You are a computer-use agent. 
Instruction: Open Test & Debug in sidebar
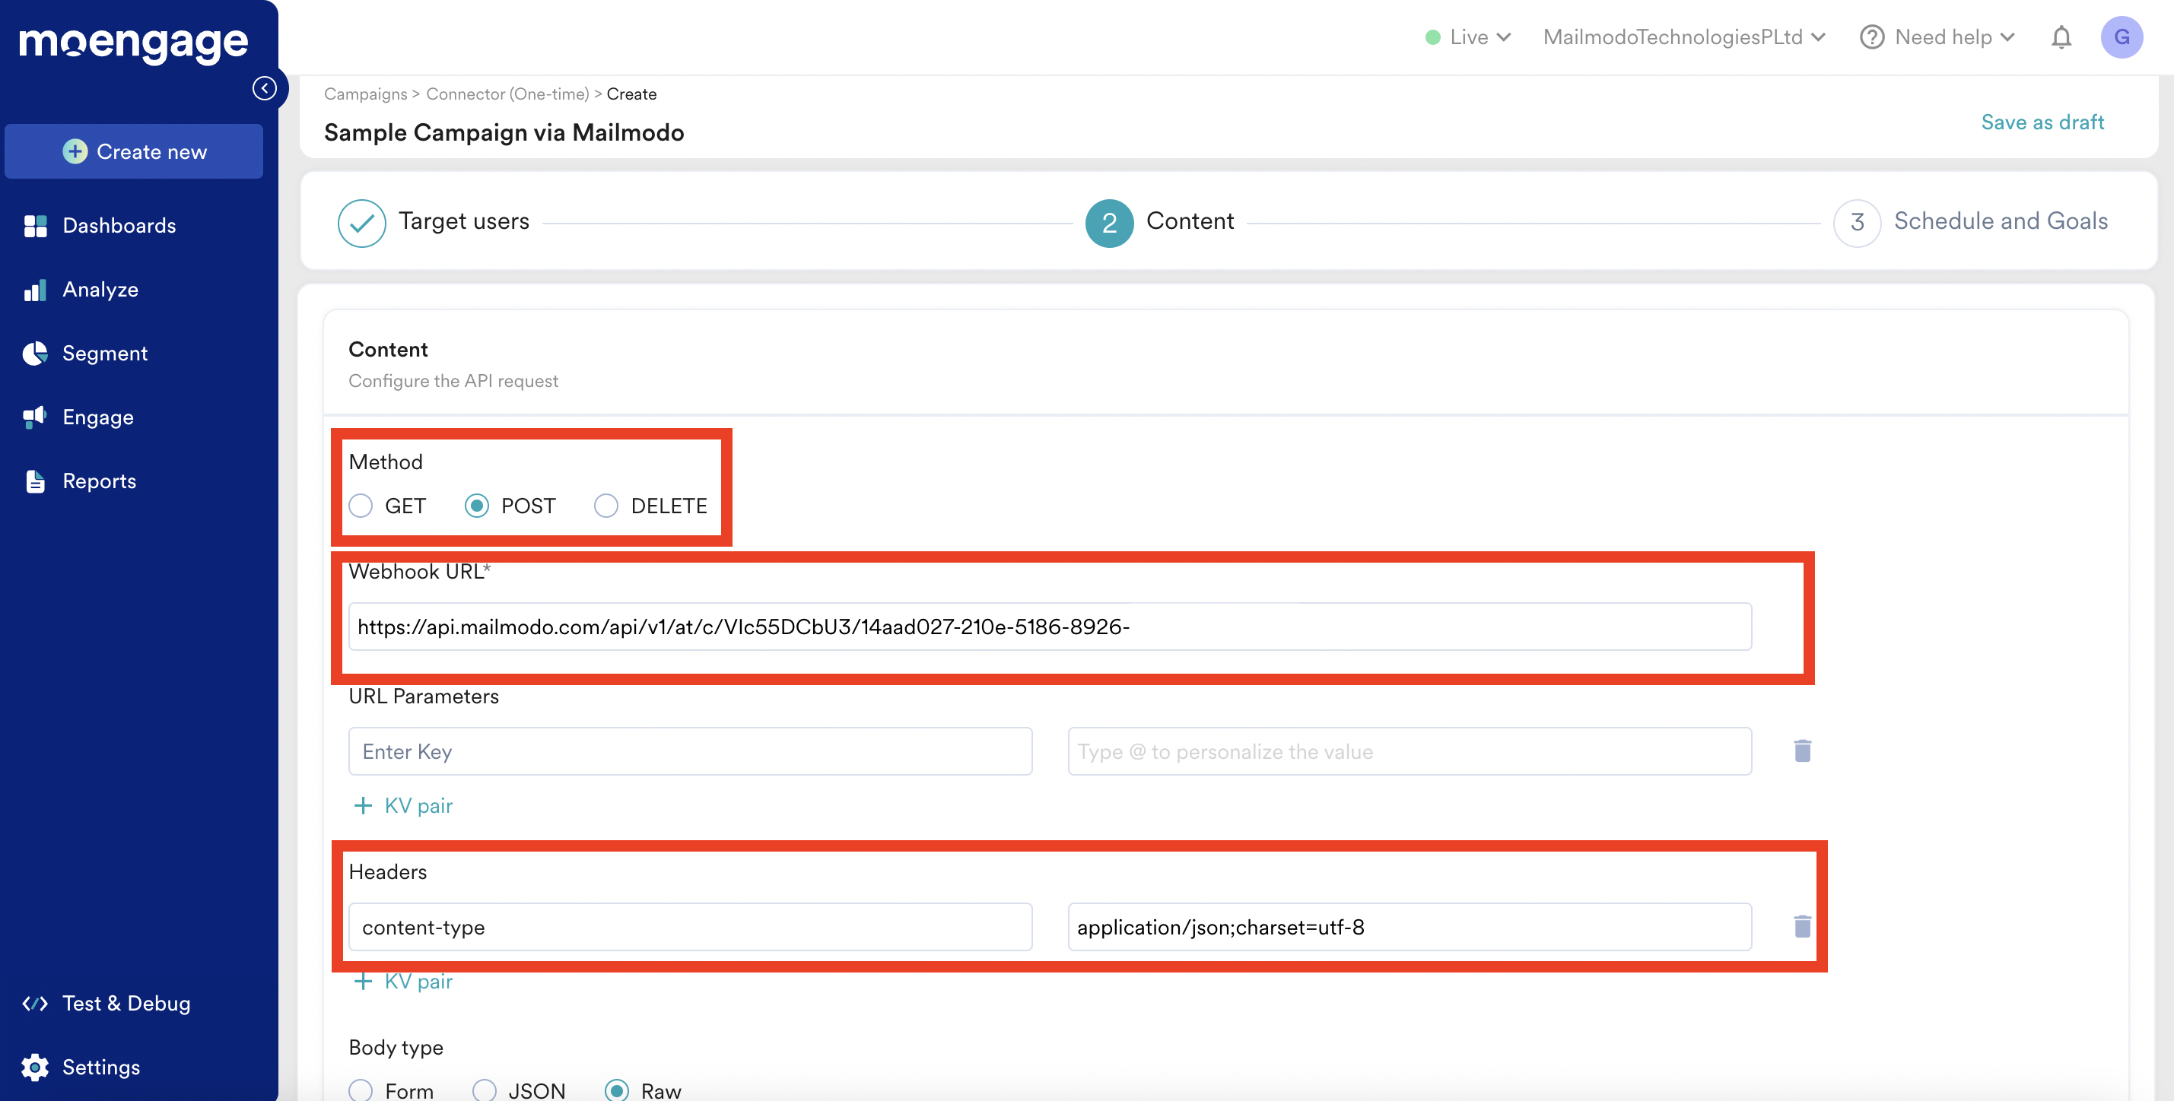point(126,1003)
